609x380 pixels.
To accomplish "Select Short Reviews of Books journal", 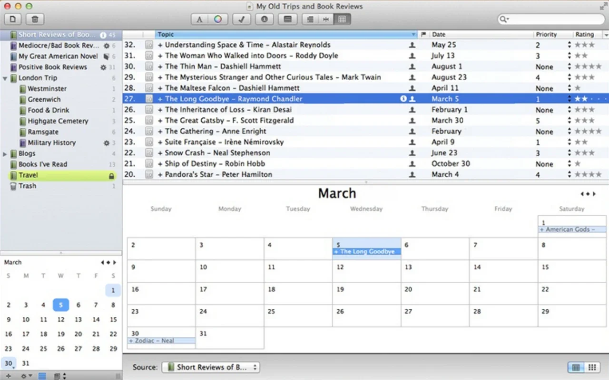I will coord(61,35).
